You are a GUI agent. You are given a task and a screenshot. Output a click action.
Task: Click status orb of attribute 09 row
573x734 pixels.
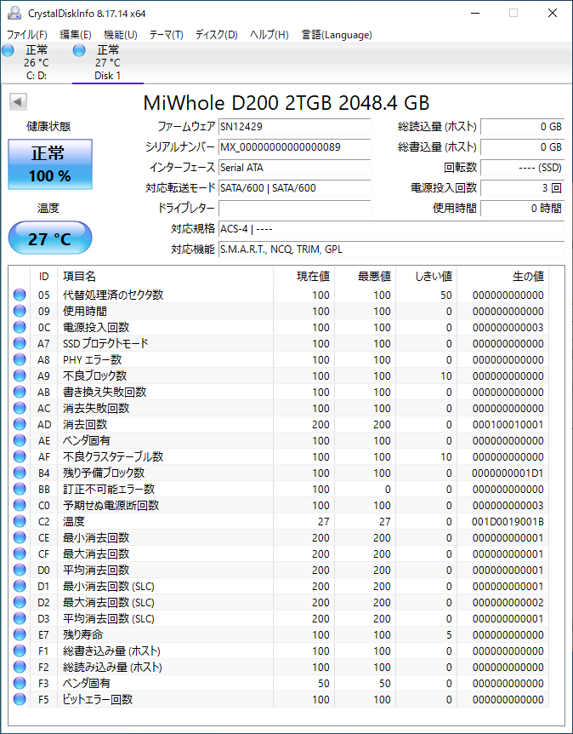[x=20, y=311]
